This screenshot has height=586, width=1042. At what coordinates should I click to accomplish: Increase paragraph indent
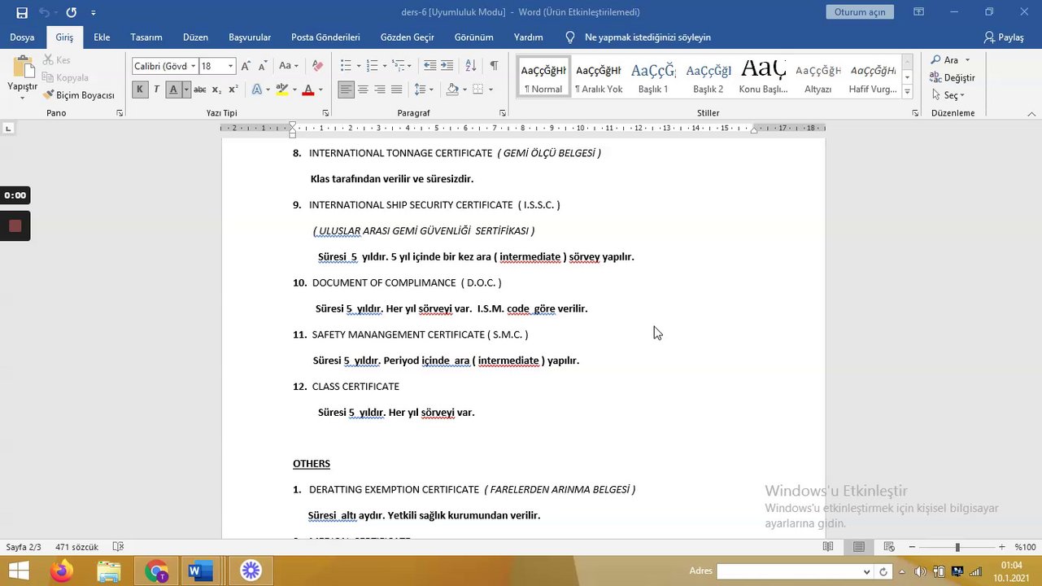[447, 66]
